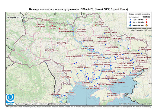Image resolution: width=157 pixels, height=111 pixels.
Task: Click the УкрГМІ swirl logo
Action: click(x=10, y=99)
